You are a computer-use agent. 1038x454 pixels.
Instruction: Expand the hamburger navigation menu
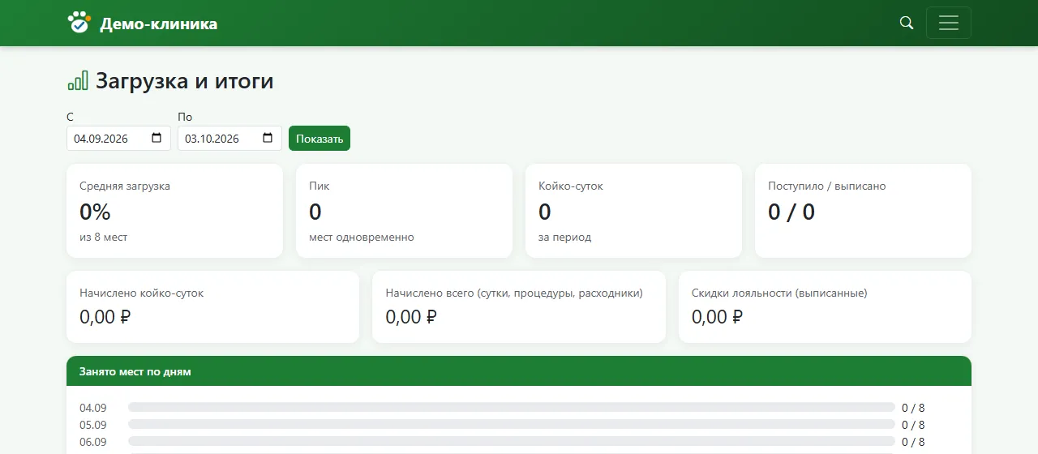point(948,23)
